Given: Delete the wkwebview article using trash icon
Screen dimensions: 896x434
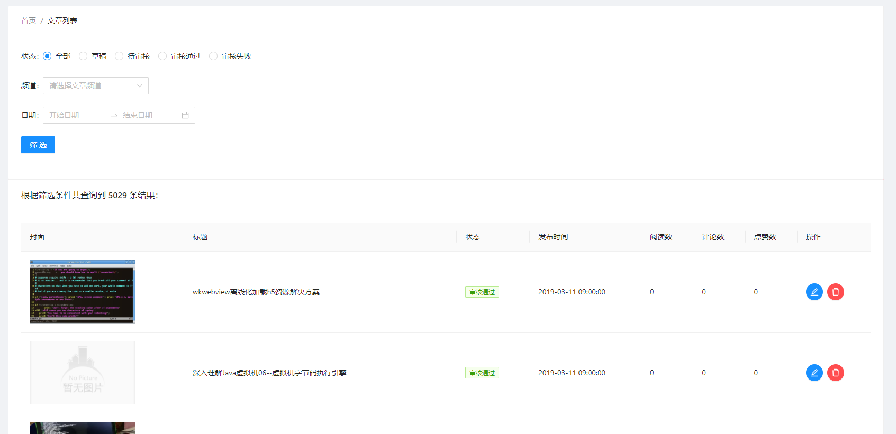Looking at the screenshot, I should point(835,292).
